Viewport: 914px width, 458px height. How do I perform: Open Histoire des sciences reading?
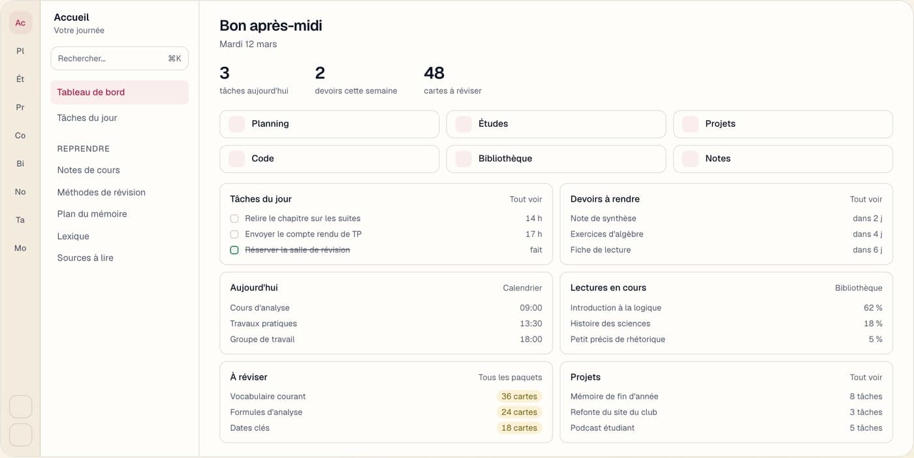coord(726,323)
